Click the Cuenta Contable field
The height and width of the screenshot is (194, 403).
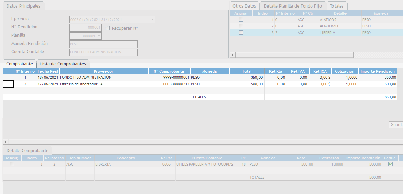[103, 52]
